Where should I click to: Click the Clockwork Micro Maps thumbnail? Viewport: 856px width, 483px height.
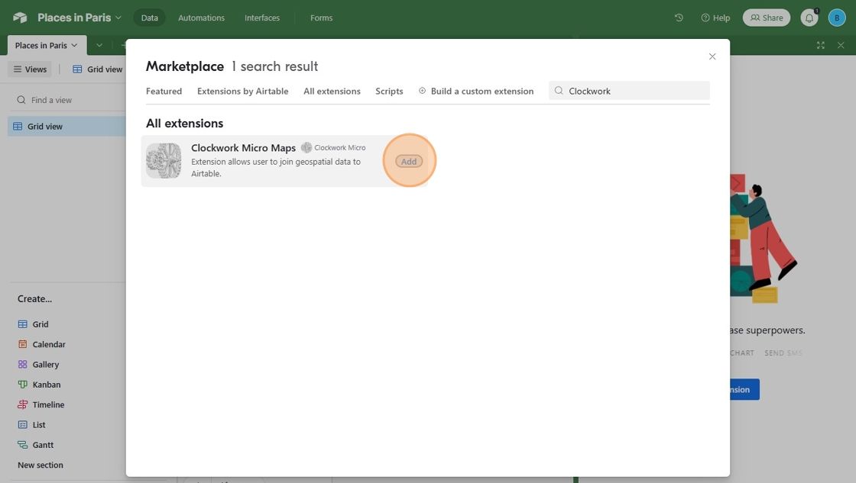click(164, 161)
